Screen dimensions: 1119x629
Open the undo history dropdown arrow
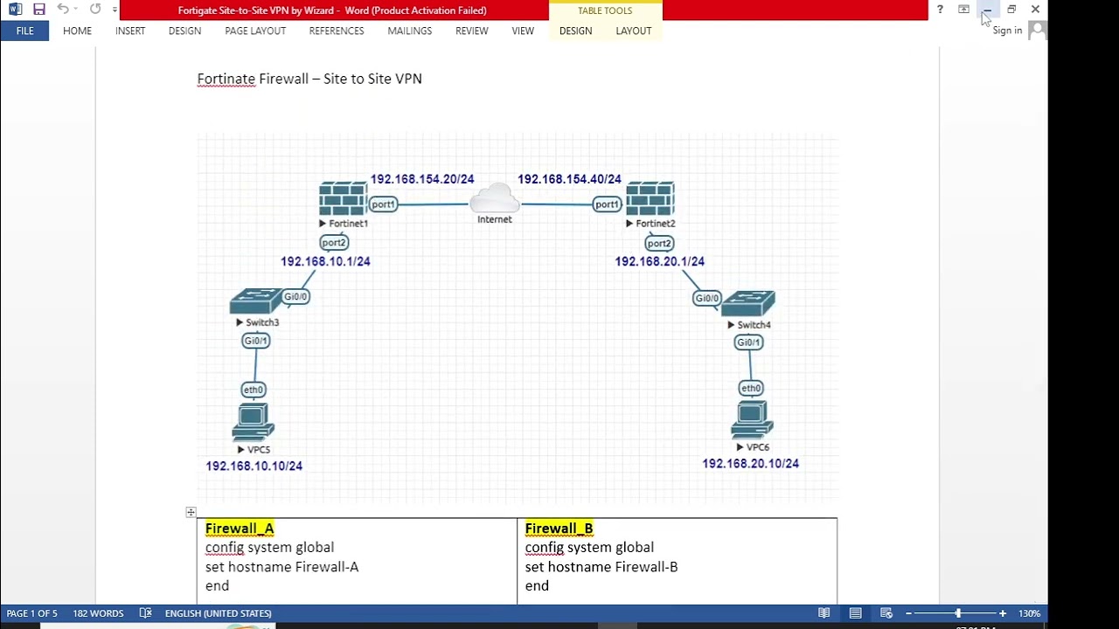click(75, 10)
